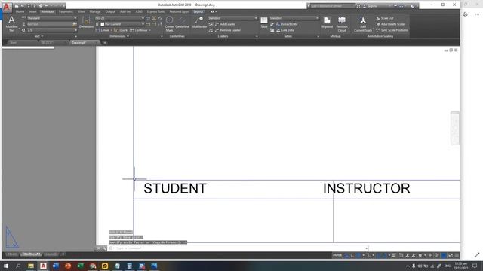The height and width of the screenshot is (271, 483).
Task: Open workspace switching gear icon
Action: tap(420, 255)
